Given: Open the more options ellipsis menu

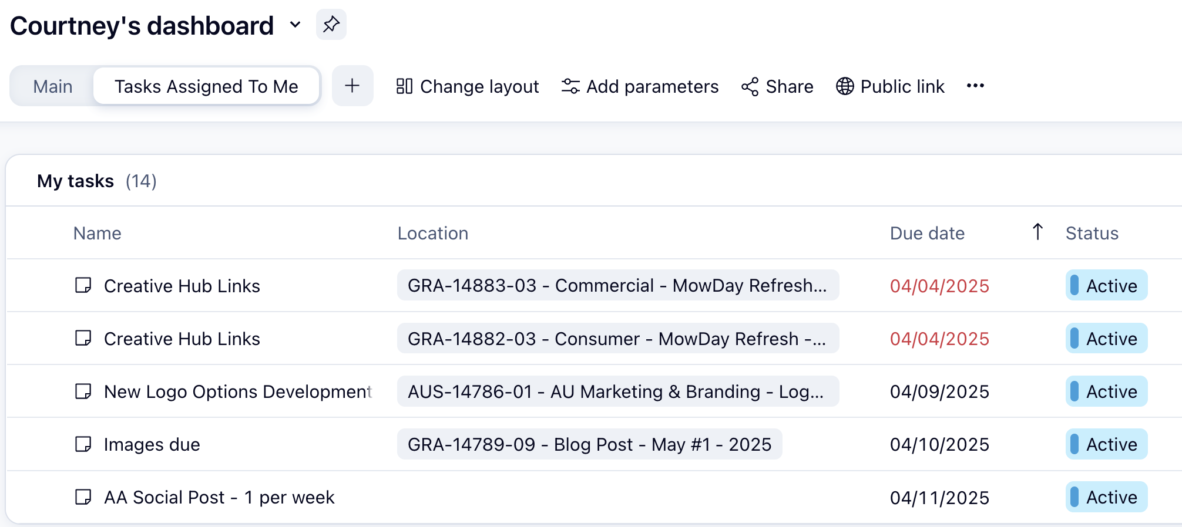Looking at the screenshot, I should pos(975,86).
